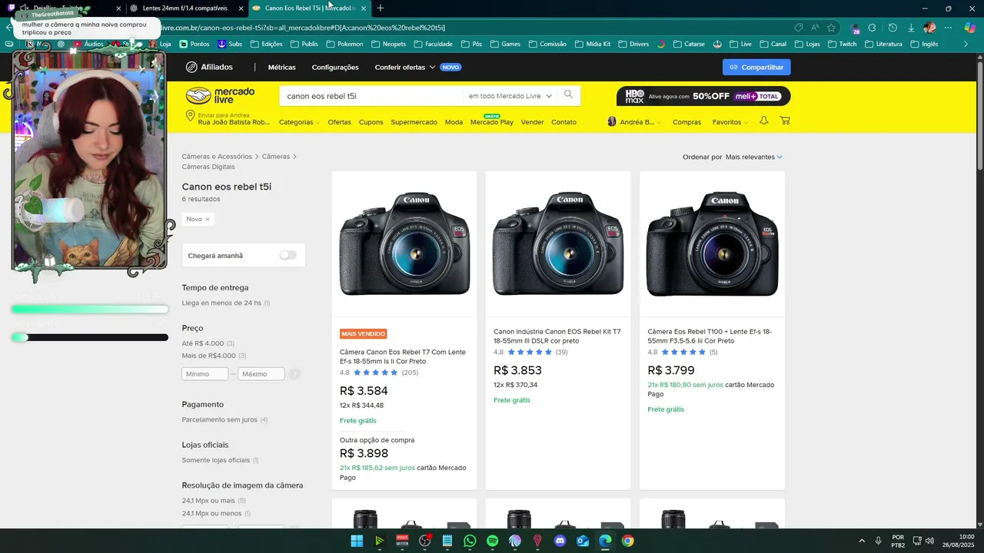The height and width of the screenshot is (553, 984).
Task: Open the browser downloads icon
Action: [911, 28]
